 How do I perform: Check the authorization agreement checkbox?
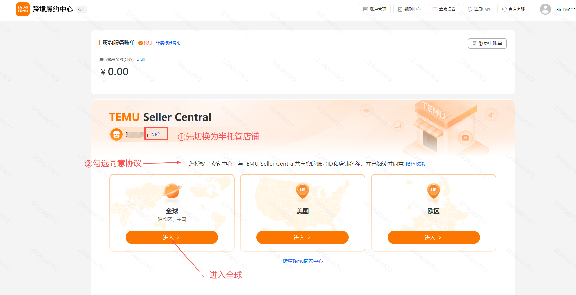point(183,163)
